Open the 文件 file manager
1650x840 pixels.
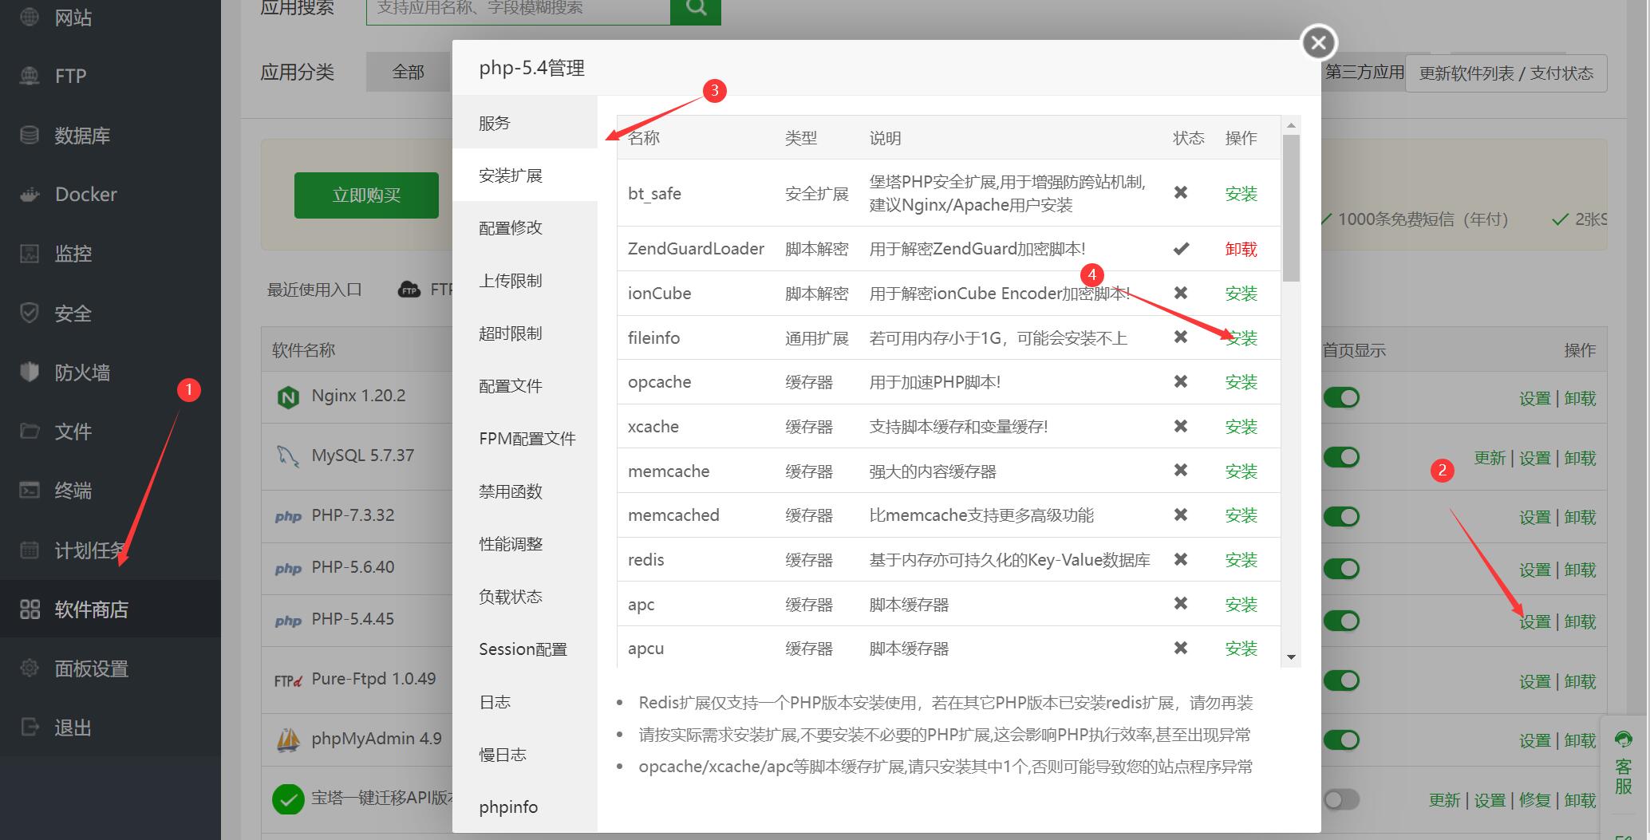[x=72, y=431]
